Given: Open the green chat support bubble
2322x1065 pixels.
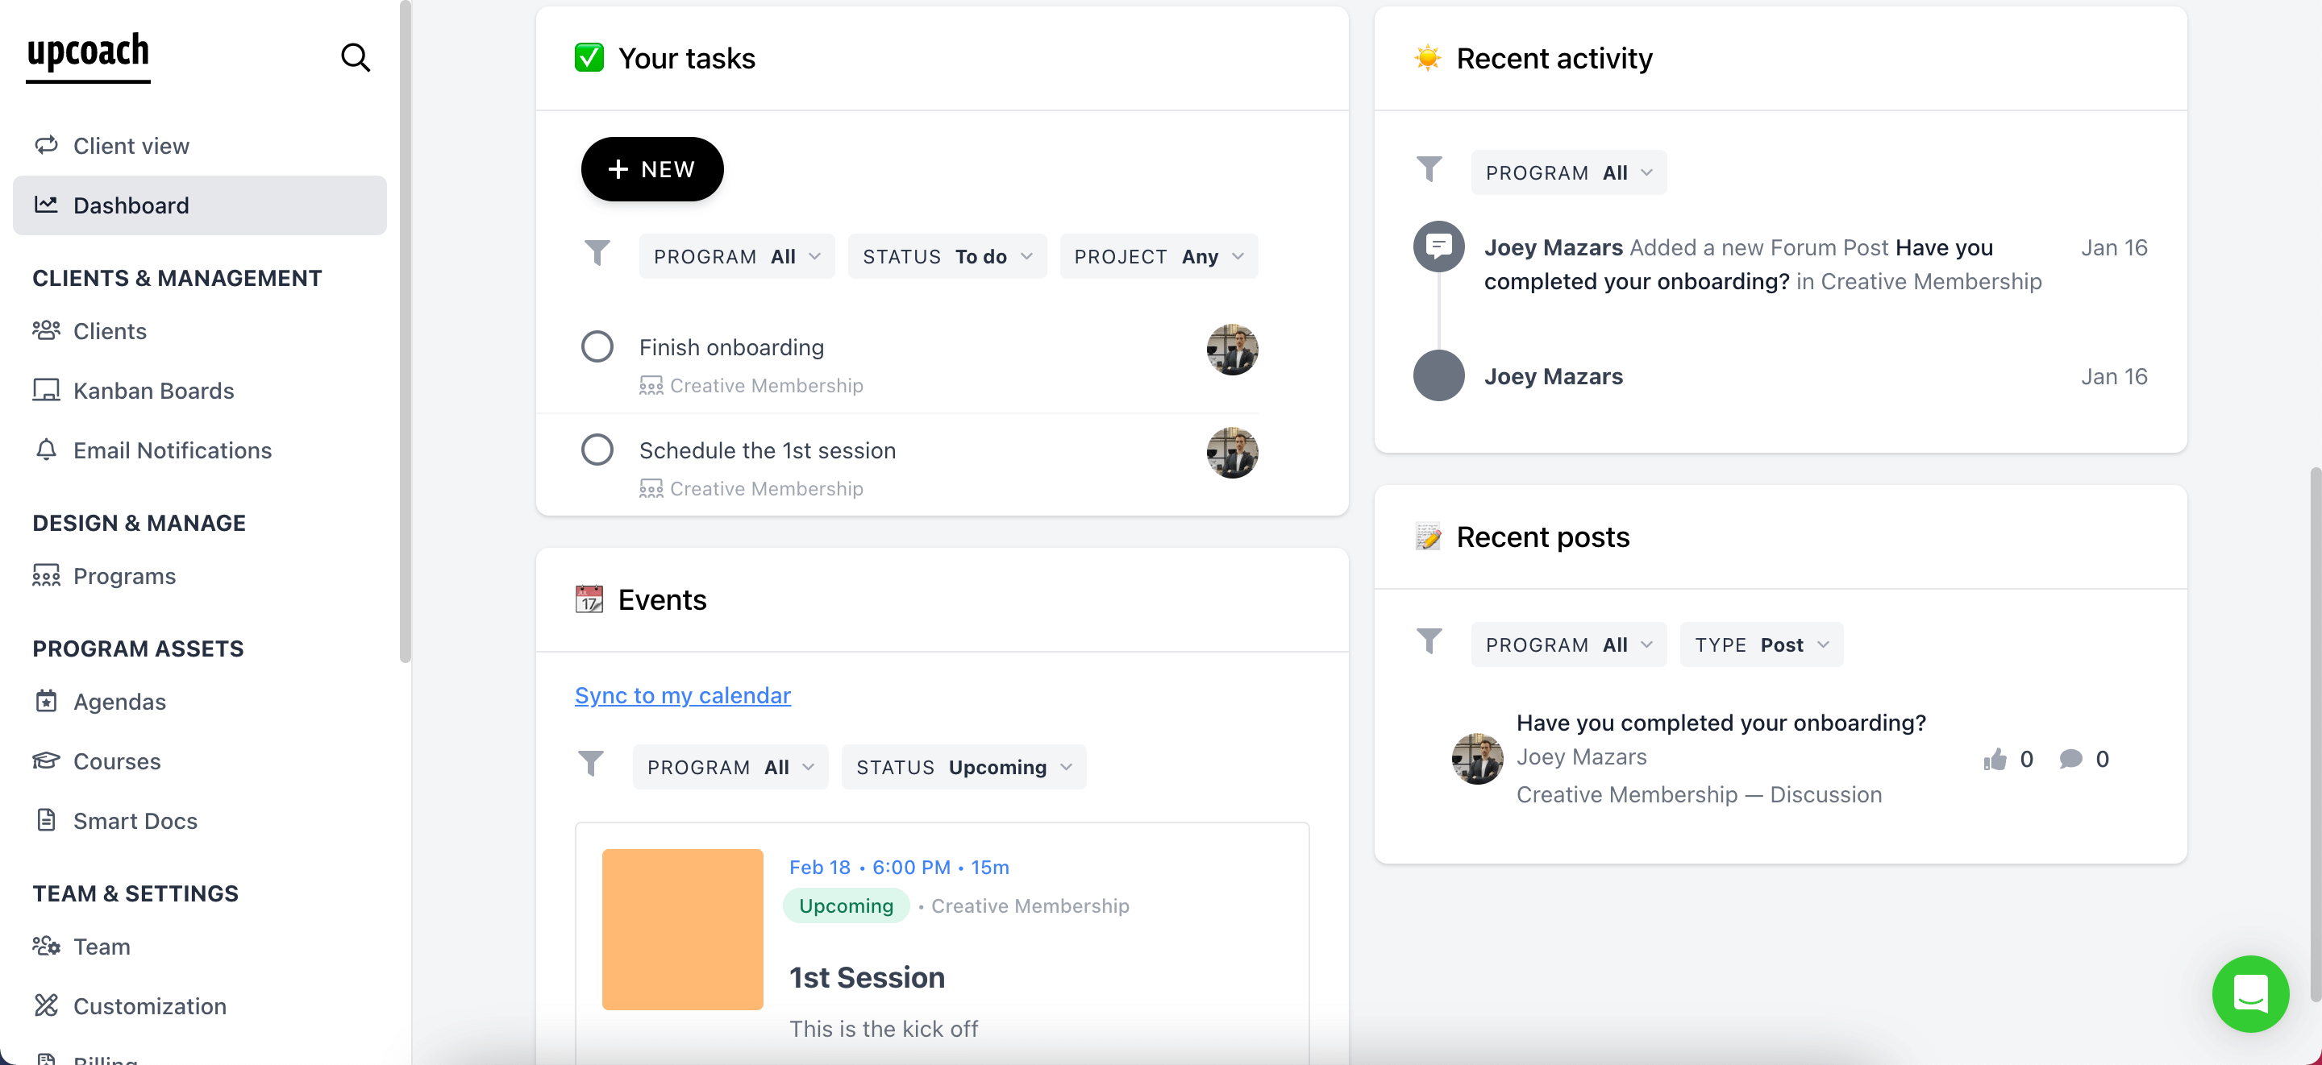Looking at the screenshot, I should click(2251, 994).
